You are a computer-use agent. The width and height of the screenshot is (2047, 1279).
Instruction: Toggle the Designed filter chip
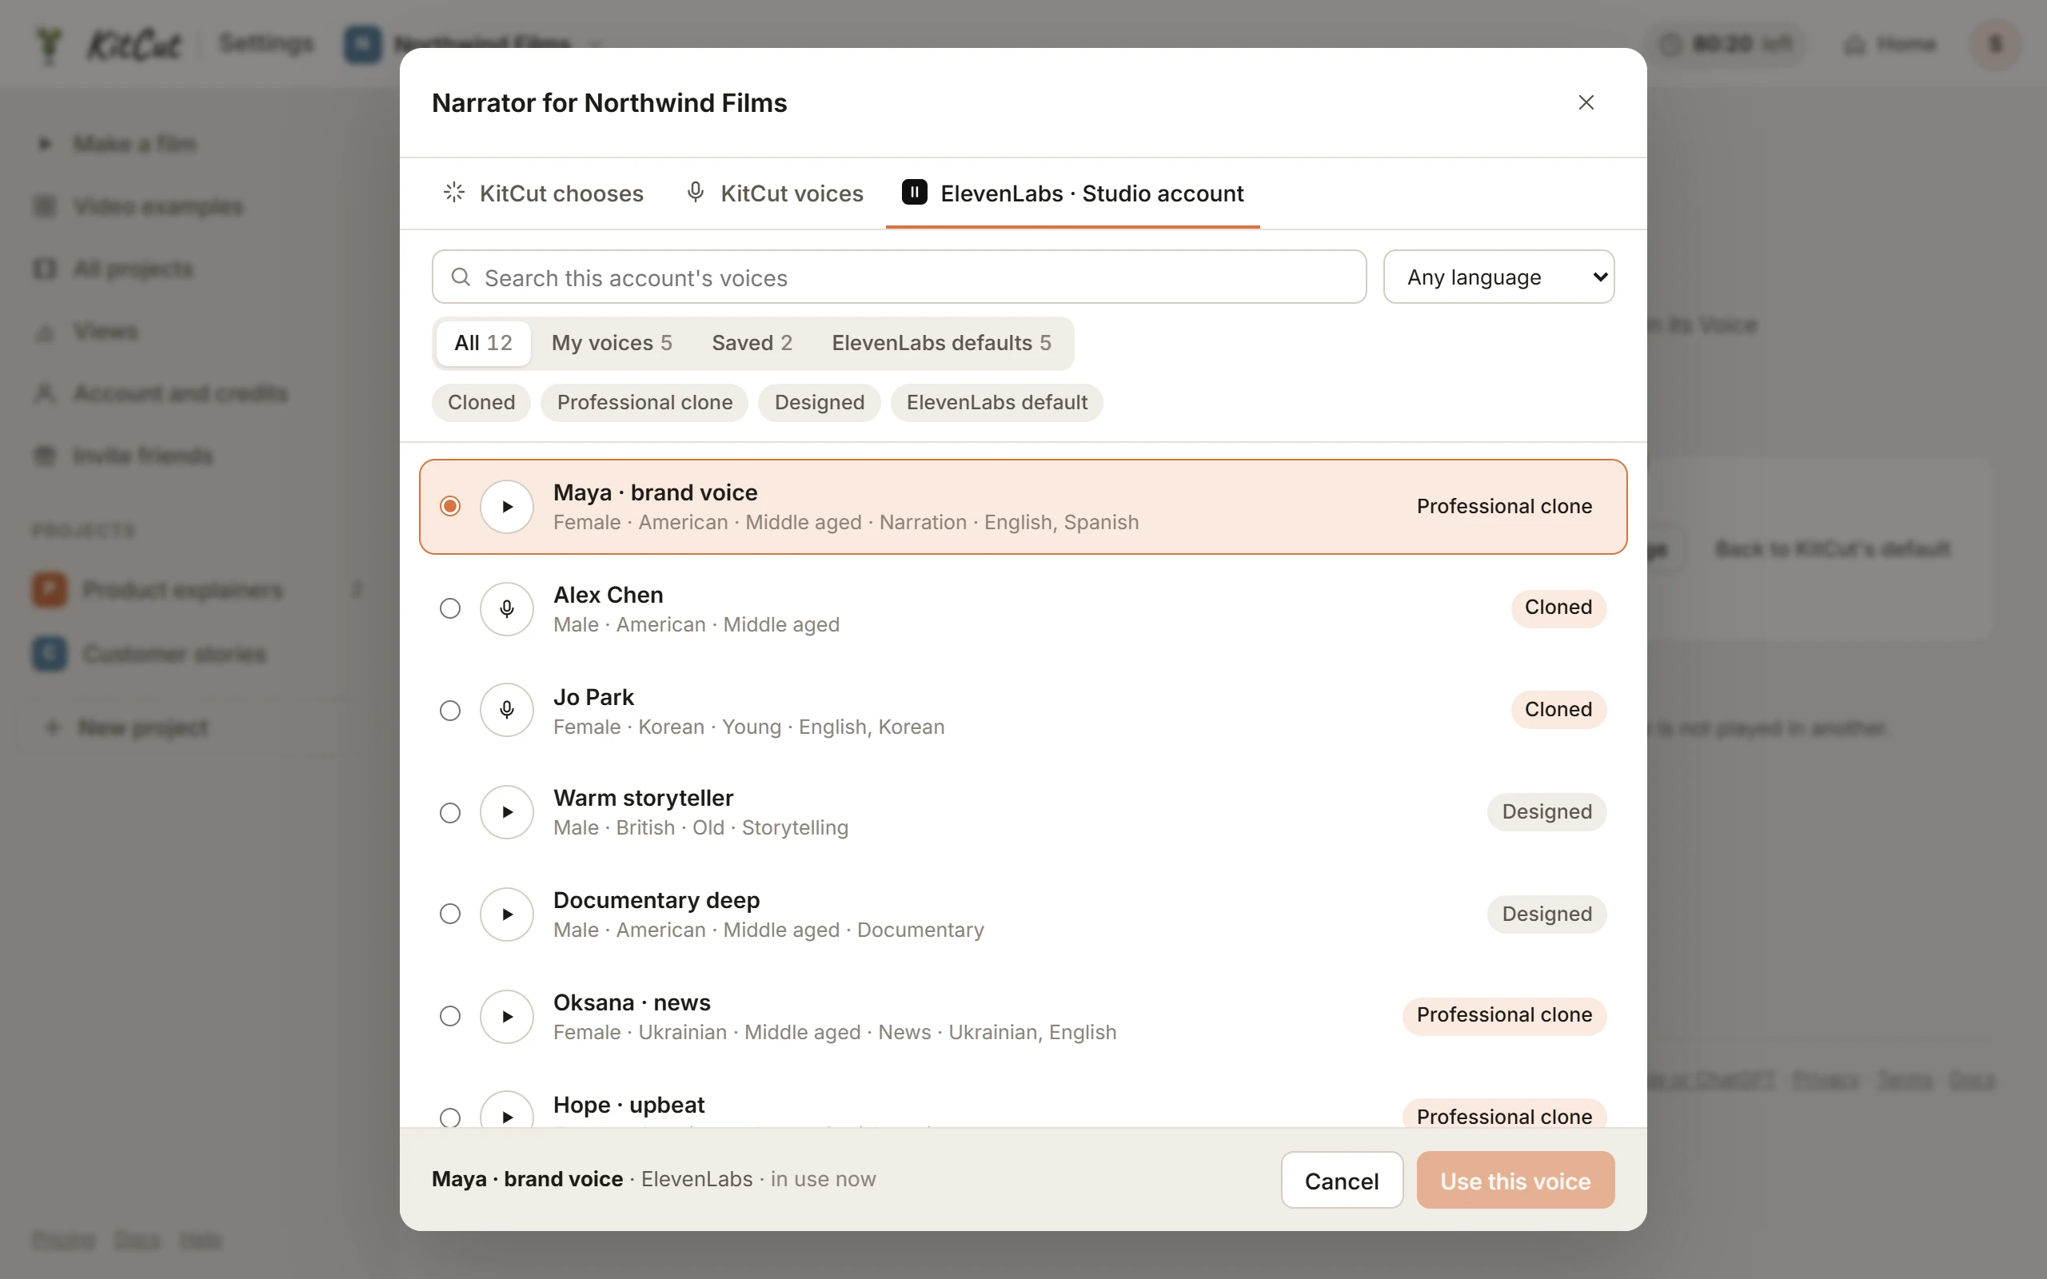tap(819, 403)
